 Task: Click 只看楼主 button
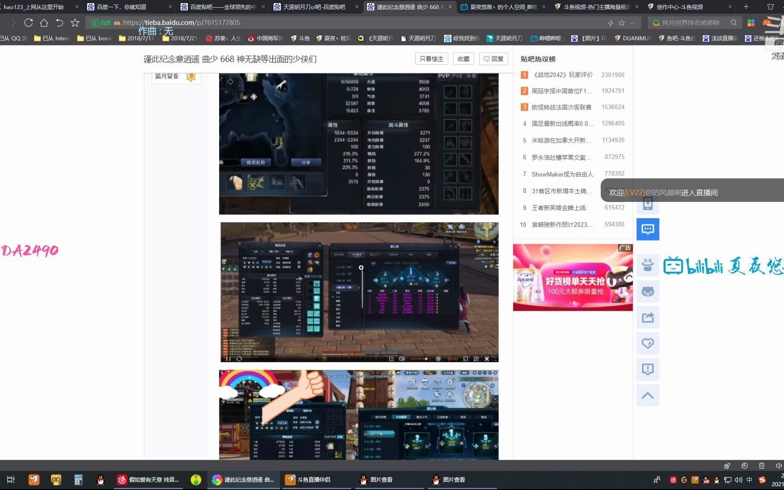click(431, 59)
